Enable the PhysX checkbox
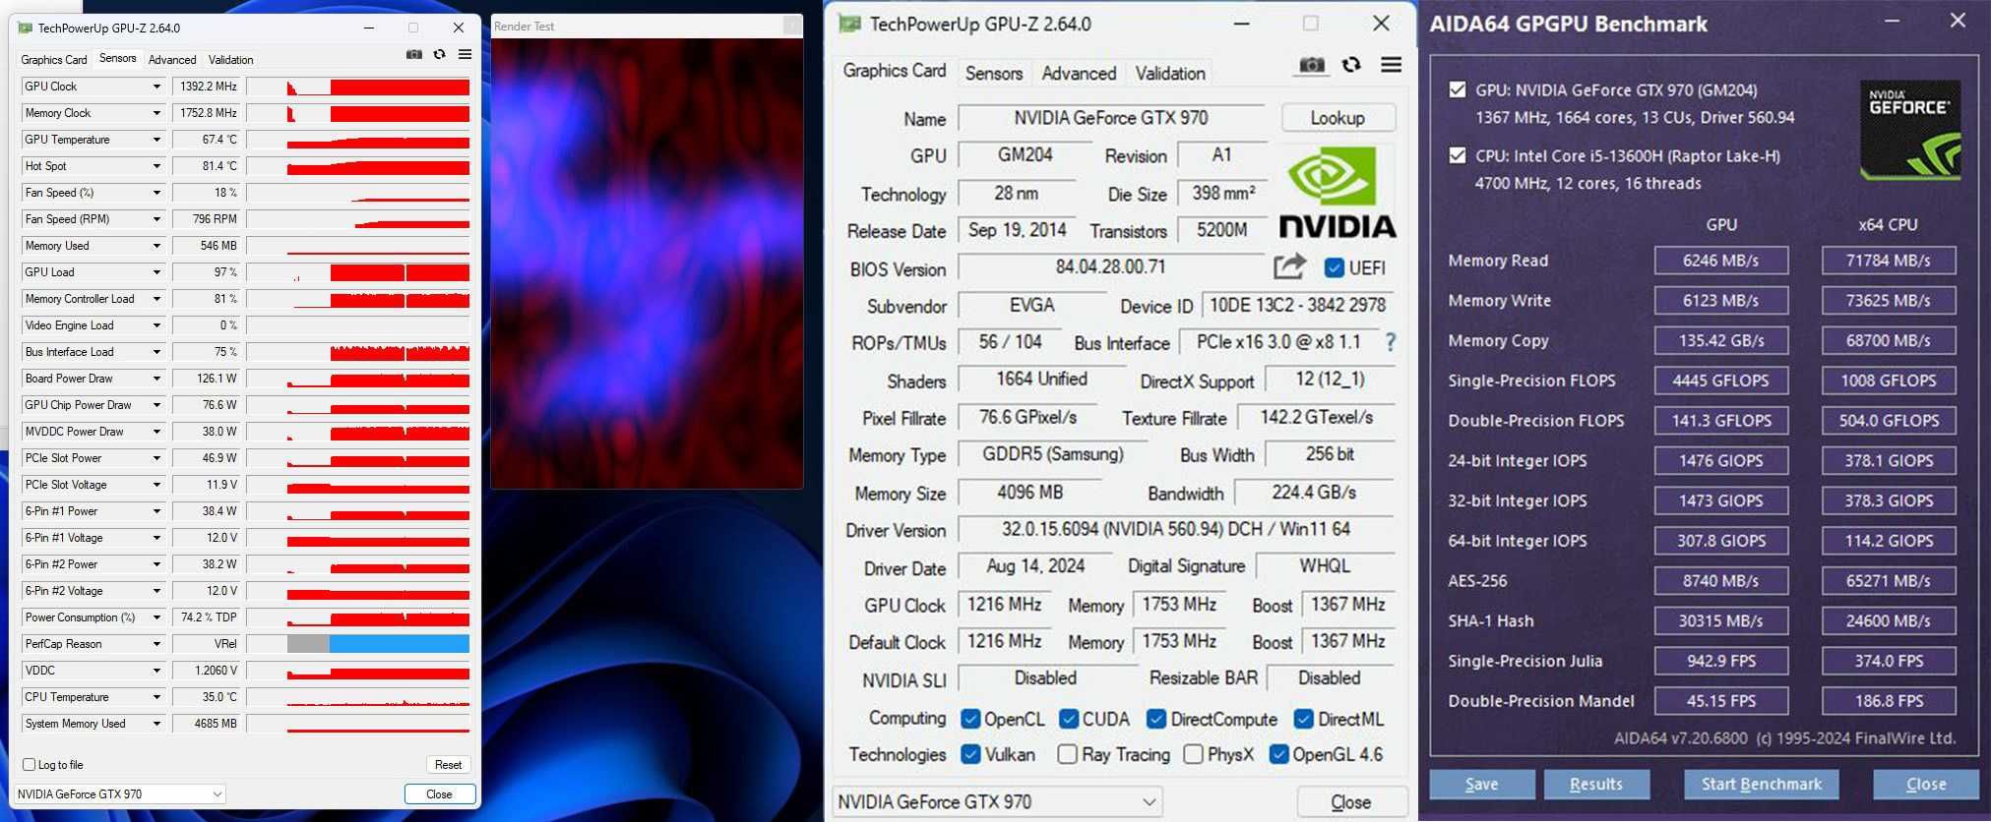This screenshot has width=1991, height=822. tap(1193, 754)
